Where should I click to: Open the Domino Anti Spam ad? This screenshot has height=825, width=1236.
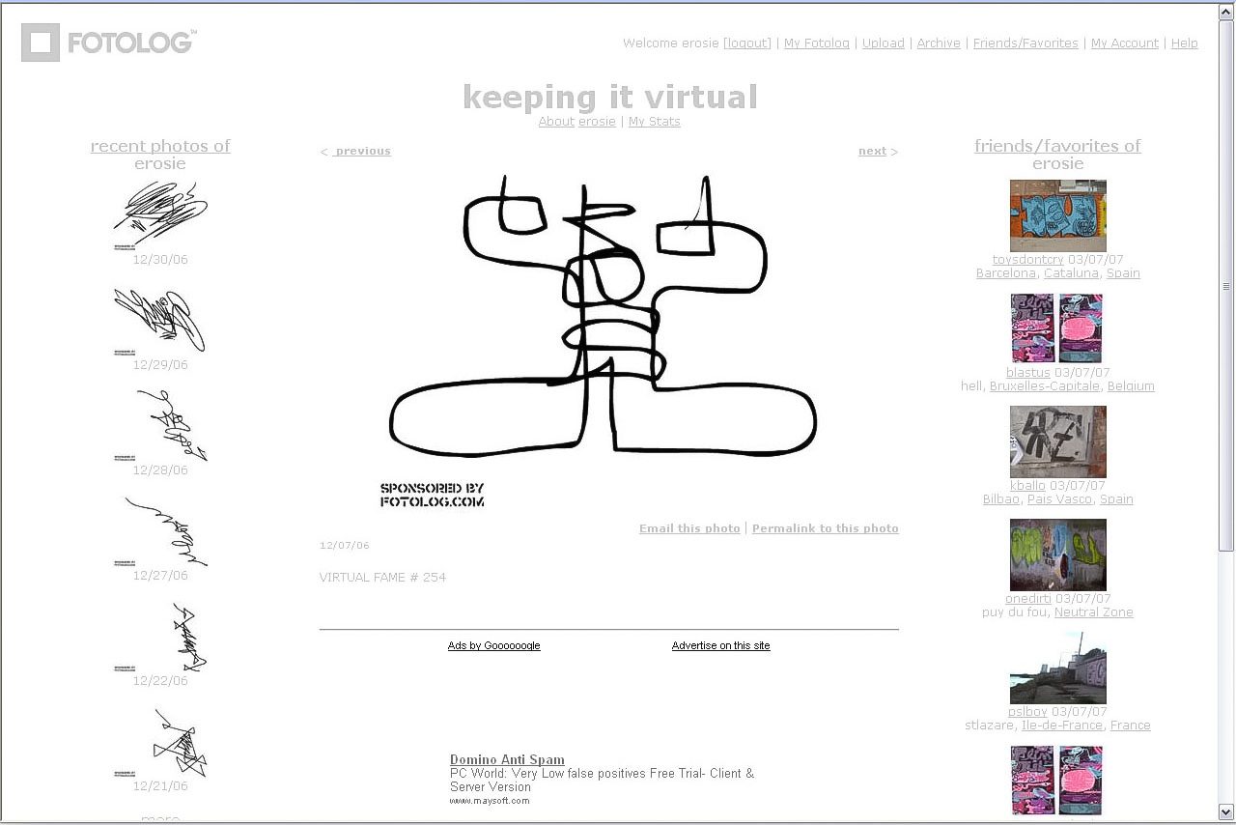click(x=507, y=759)
